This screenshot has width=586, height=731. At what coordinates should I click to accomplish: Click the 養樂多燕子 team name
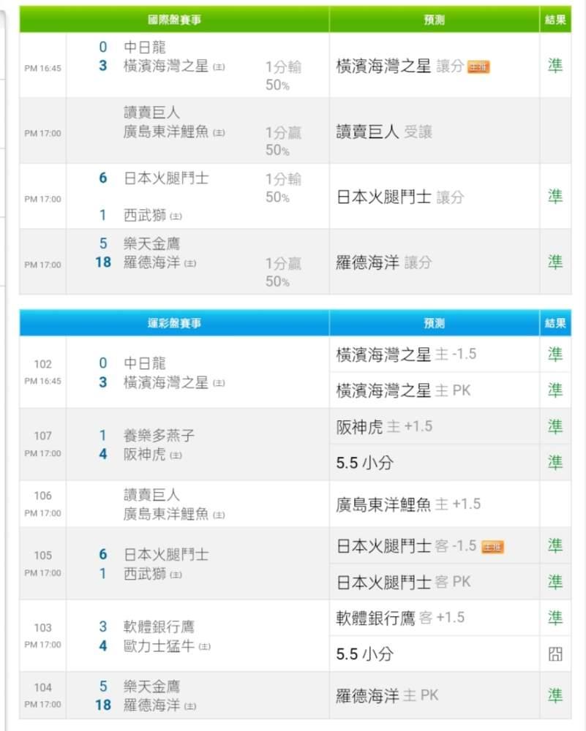(x=159, y=436)
